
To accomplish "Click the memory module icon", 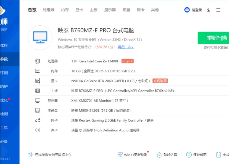I will (x=38, y=71).
